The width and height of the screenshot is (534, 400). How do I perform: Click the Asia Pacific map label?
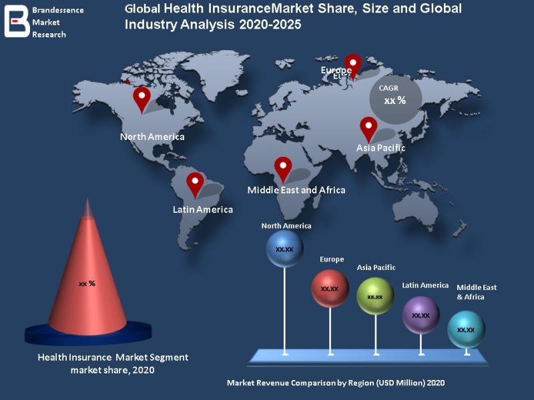coord(380,148)
